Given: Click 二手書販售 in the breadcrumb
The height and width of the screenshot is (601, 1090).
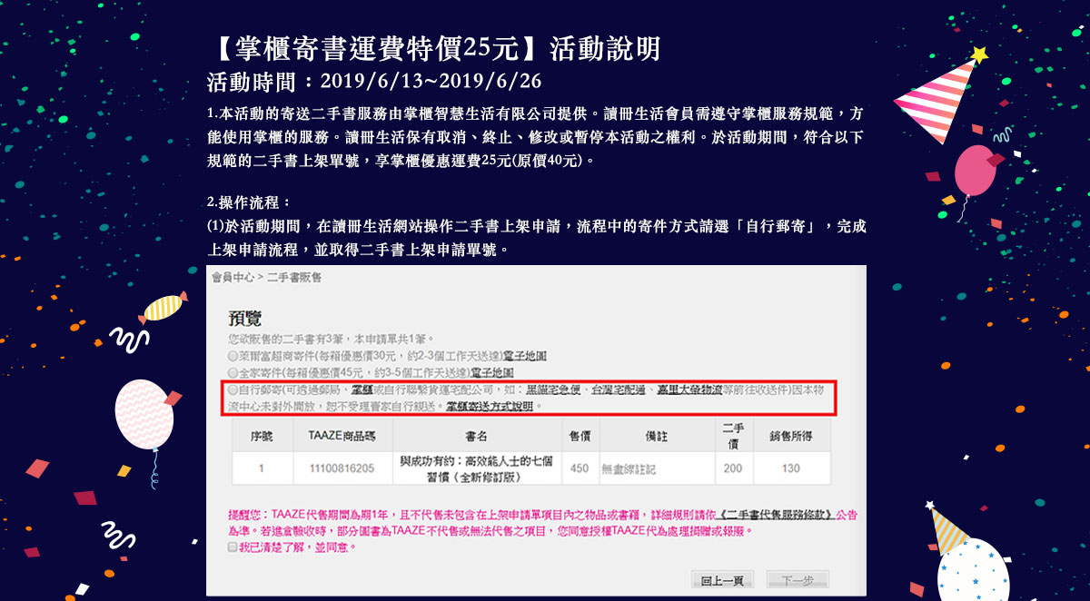Looking at the screenshot, I should (x=293, y=276).
